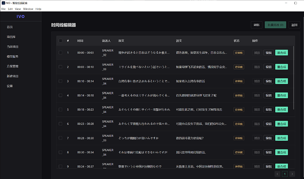The width and height of the screenshot is (304, 179).
Task: Check the box for row 4
Action: tap(60, 95)
